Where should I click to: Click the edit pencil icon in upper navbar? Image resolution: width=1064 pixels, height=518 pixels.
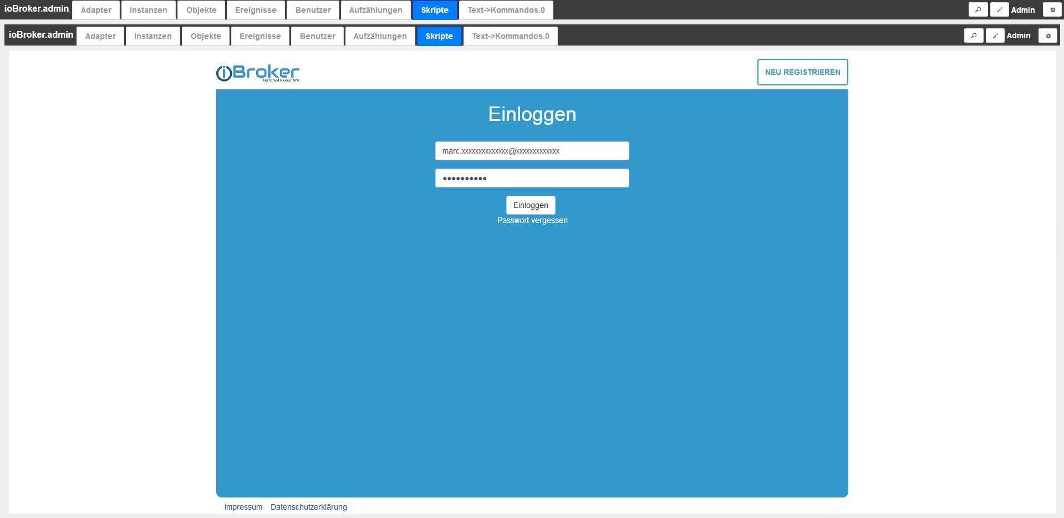(1000, 10)
